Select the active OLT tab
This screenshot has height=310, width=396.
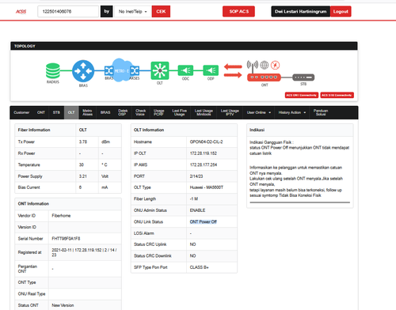pyautogui.click(x=71, y=112)
